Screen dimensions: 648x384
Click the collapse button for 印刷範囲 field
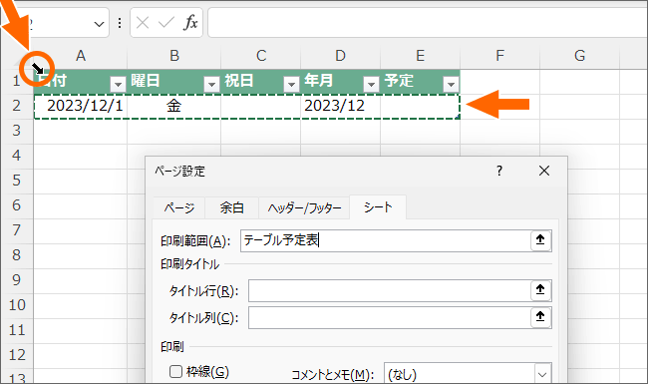(x=540, y=240)
